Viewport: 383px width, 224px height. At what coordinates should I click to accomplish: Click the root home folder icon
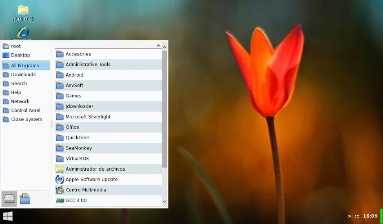pos(6,46)
